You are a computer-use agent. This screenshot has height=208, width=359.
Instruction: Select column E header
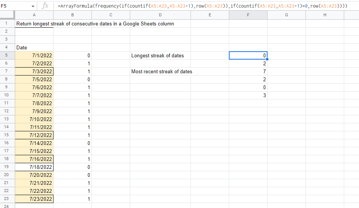[x=210, y=15]
